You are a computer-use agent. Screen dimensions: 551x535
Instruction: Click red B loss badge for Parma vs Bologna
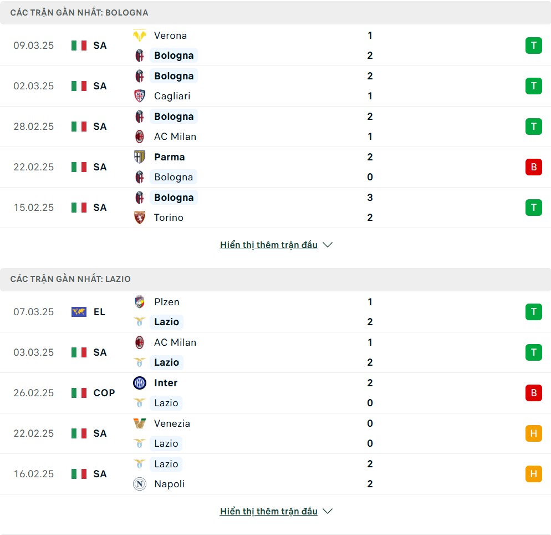(x=533, y=167)
